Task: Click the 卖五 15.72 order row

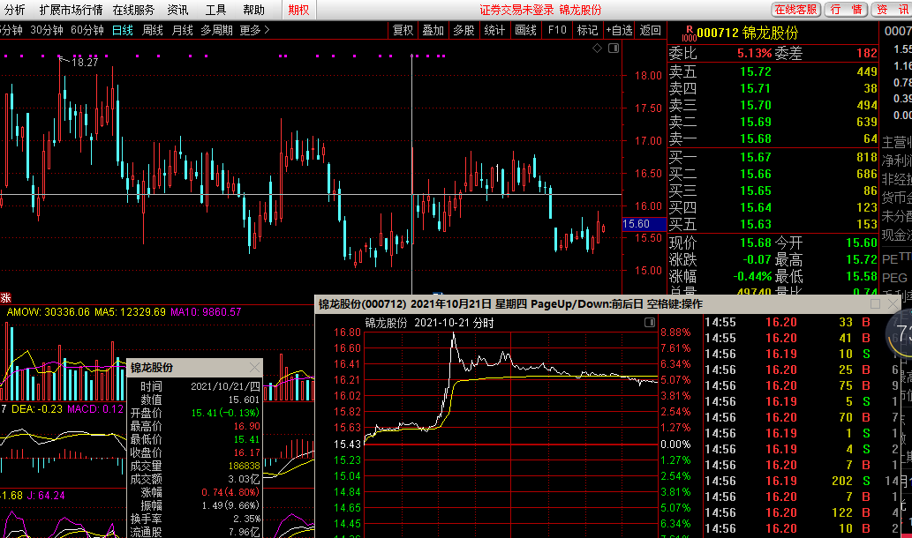Action: click(x=773, y=71)
